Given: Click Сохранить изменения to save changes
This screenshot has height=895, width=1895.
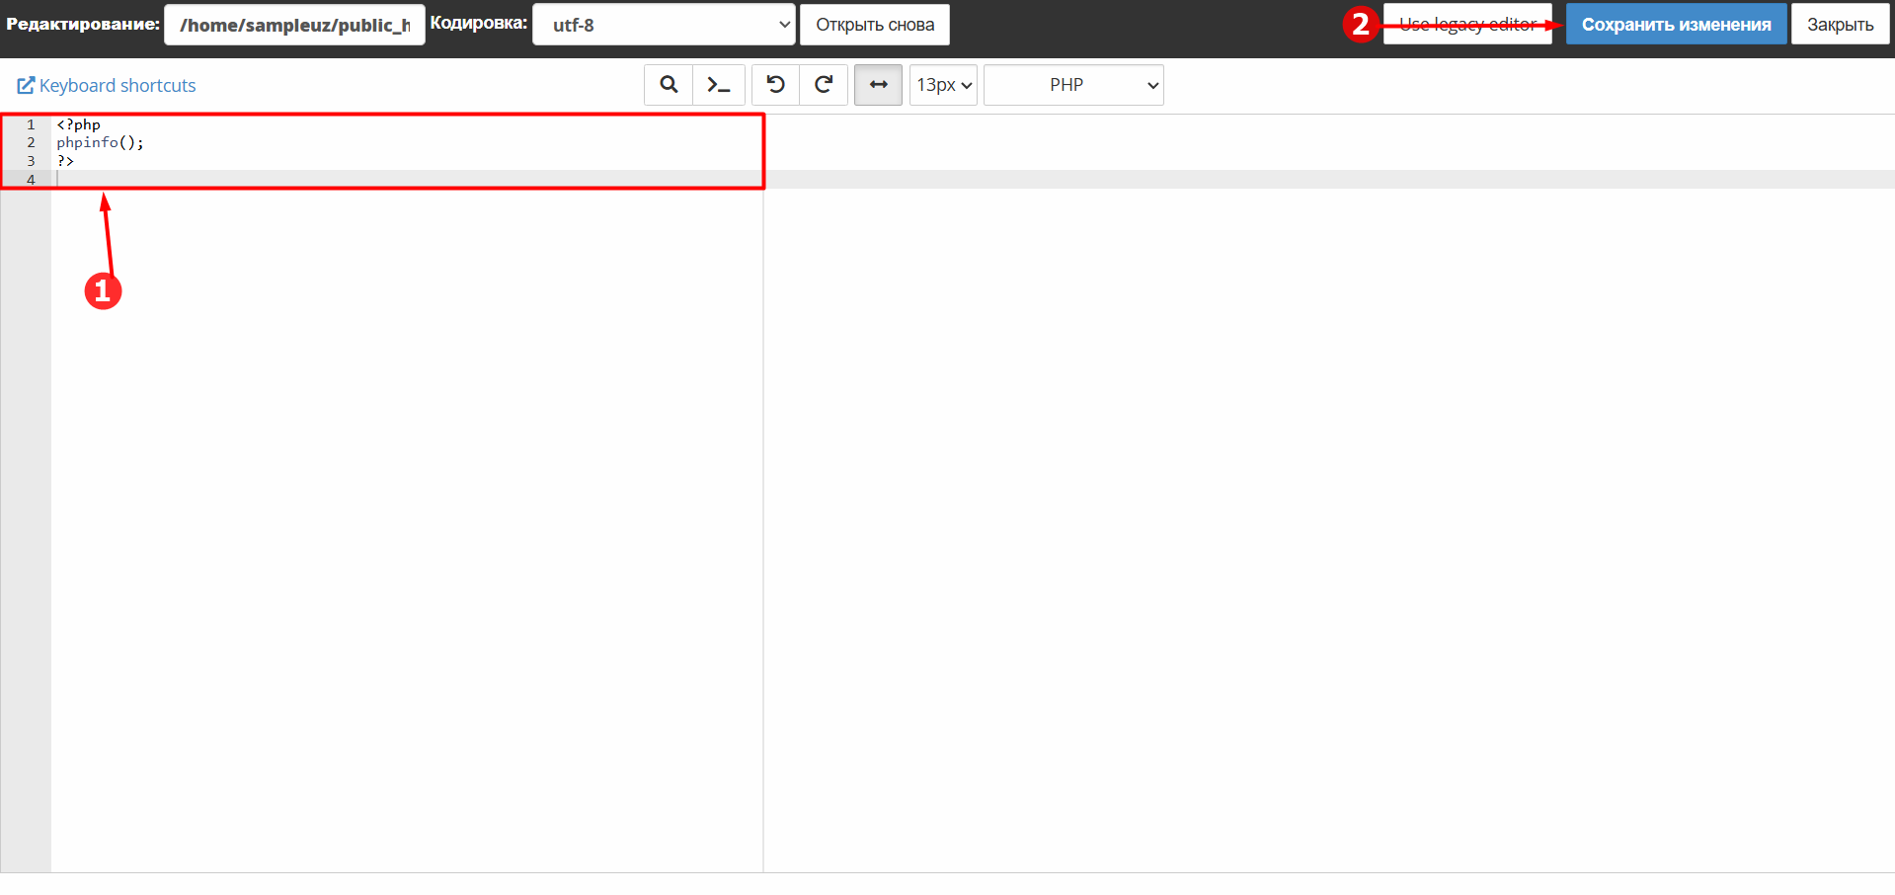Looking at the screenshot, I should tap(1676, 25).
